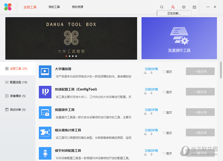This screenshot has width=223, height=161.
Task: Open settings gear icon in title bar
Action: click(184, 7)
